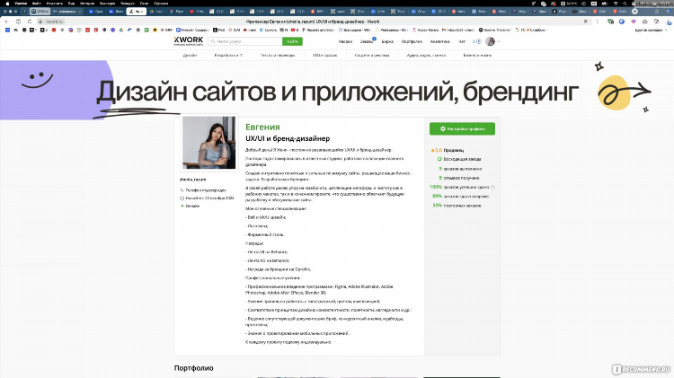The width and height of the screenshot is (674, 378).
Task: Open Аналитика in the top navigation
Action: (x=439, y=41)
